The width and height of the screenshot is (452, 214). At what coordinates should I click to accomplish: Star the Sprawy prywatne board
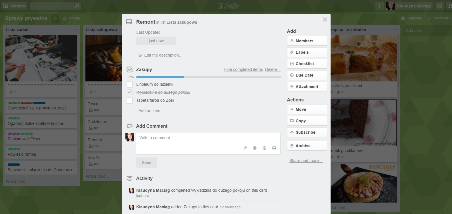(x=55, y=18)
